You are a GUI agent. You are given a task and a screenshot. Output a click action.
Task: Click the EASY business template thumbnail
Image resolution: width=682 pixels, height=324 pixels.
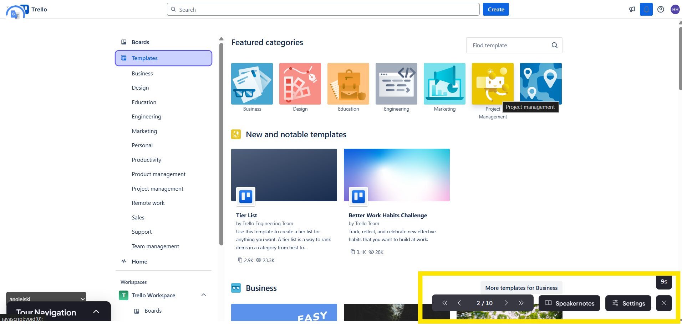(284, 312)
